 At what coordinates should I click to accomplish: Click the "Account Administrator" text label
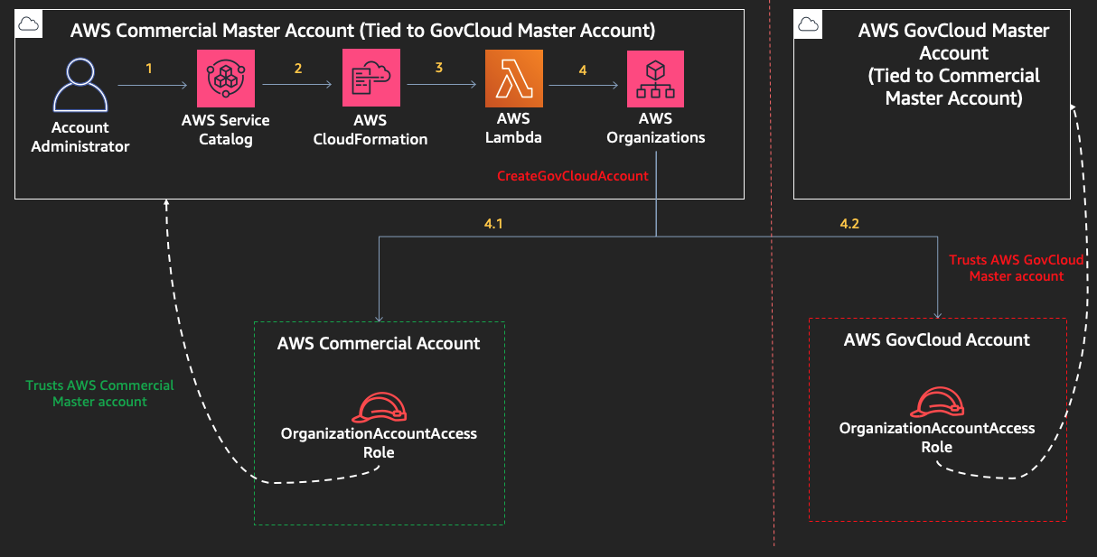[80, 137]
